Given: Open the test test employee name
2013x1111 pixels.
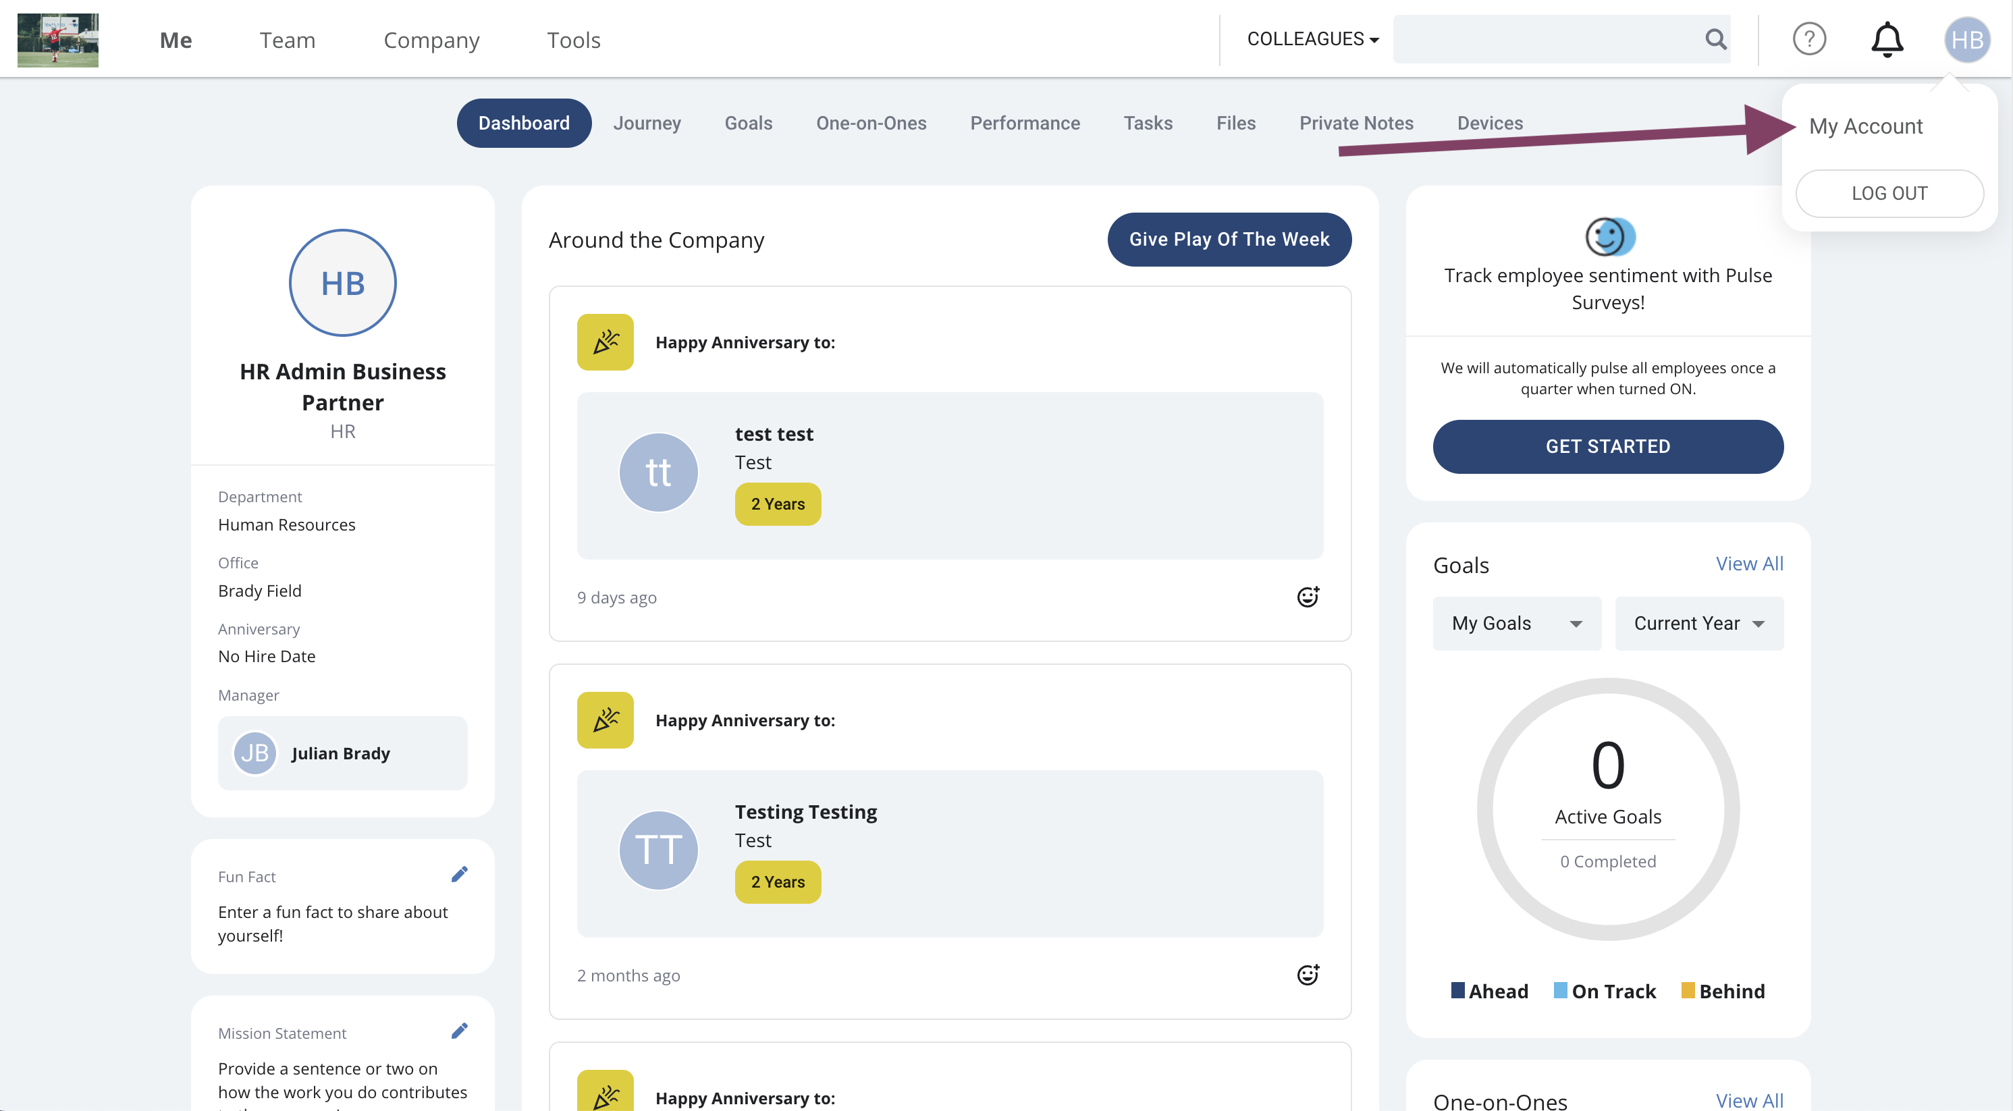Looking at the screenshot, I should click(774, 433).
